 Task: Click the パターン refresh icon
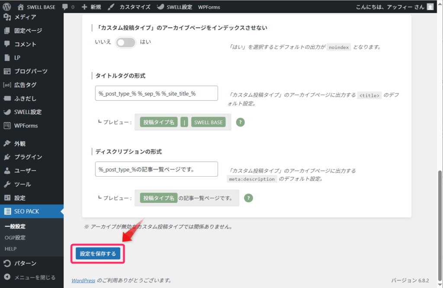tap(7, 263)
